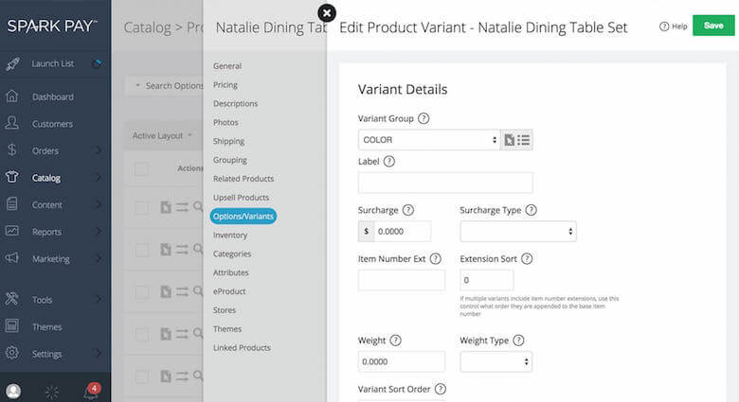Close the Edit Product Variant panel
The width and height of the screenshot is (739, 402).
(x=327, y=12)
